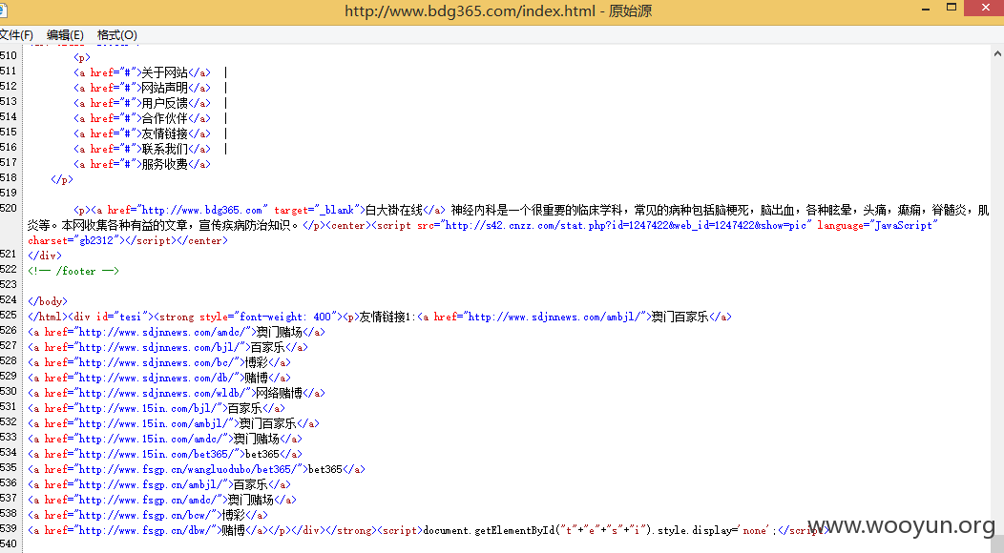Screen dimensions: 1004x553
Task: Open the 格式(O) menu
Action: tap(116, 35)
